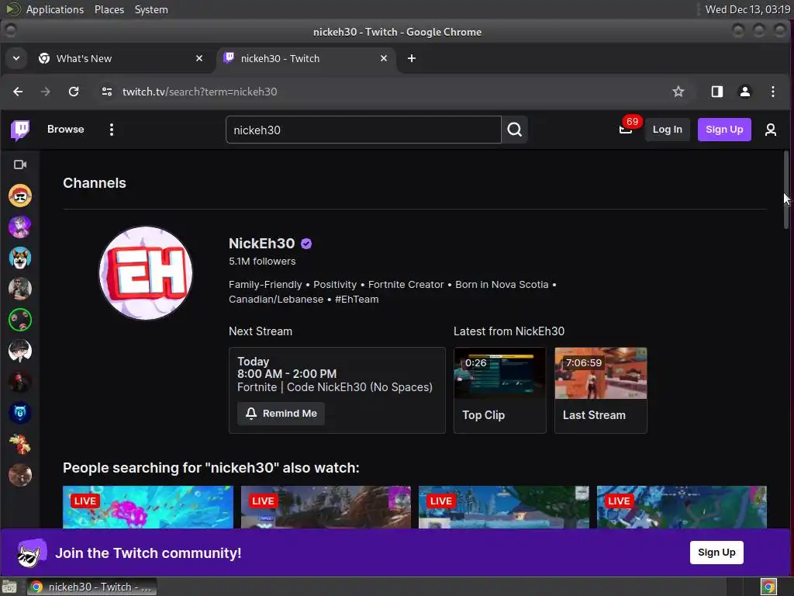
Task: Reload the page in Chrome
Action: point(74,92)
